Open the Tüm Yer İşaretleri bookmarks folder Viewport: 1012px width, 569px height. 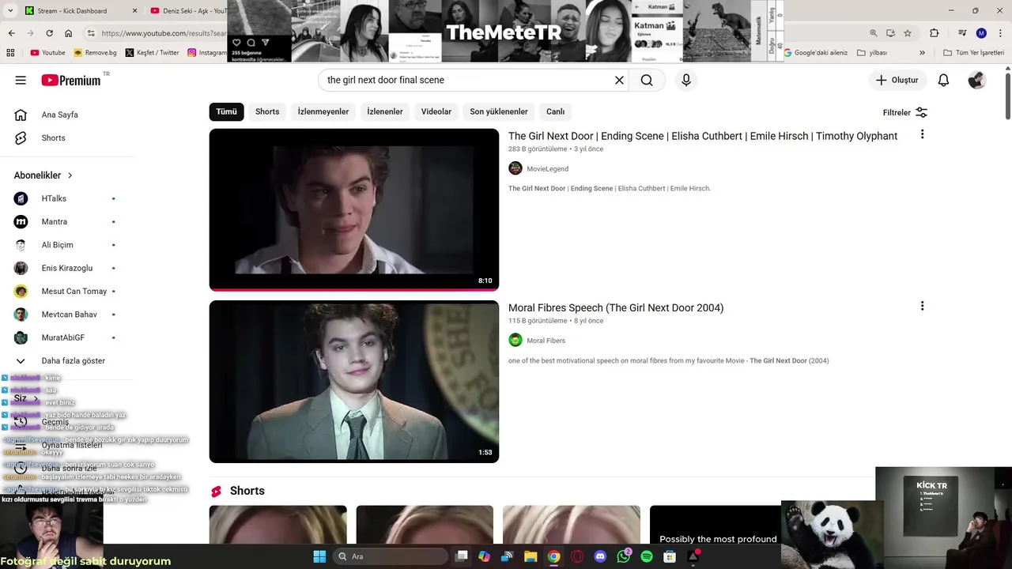(974, 53)
